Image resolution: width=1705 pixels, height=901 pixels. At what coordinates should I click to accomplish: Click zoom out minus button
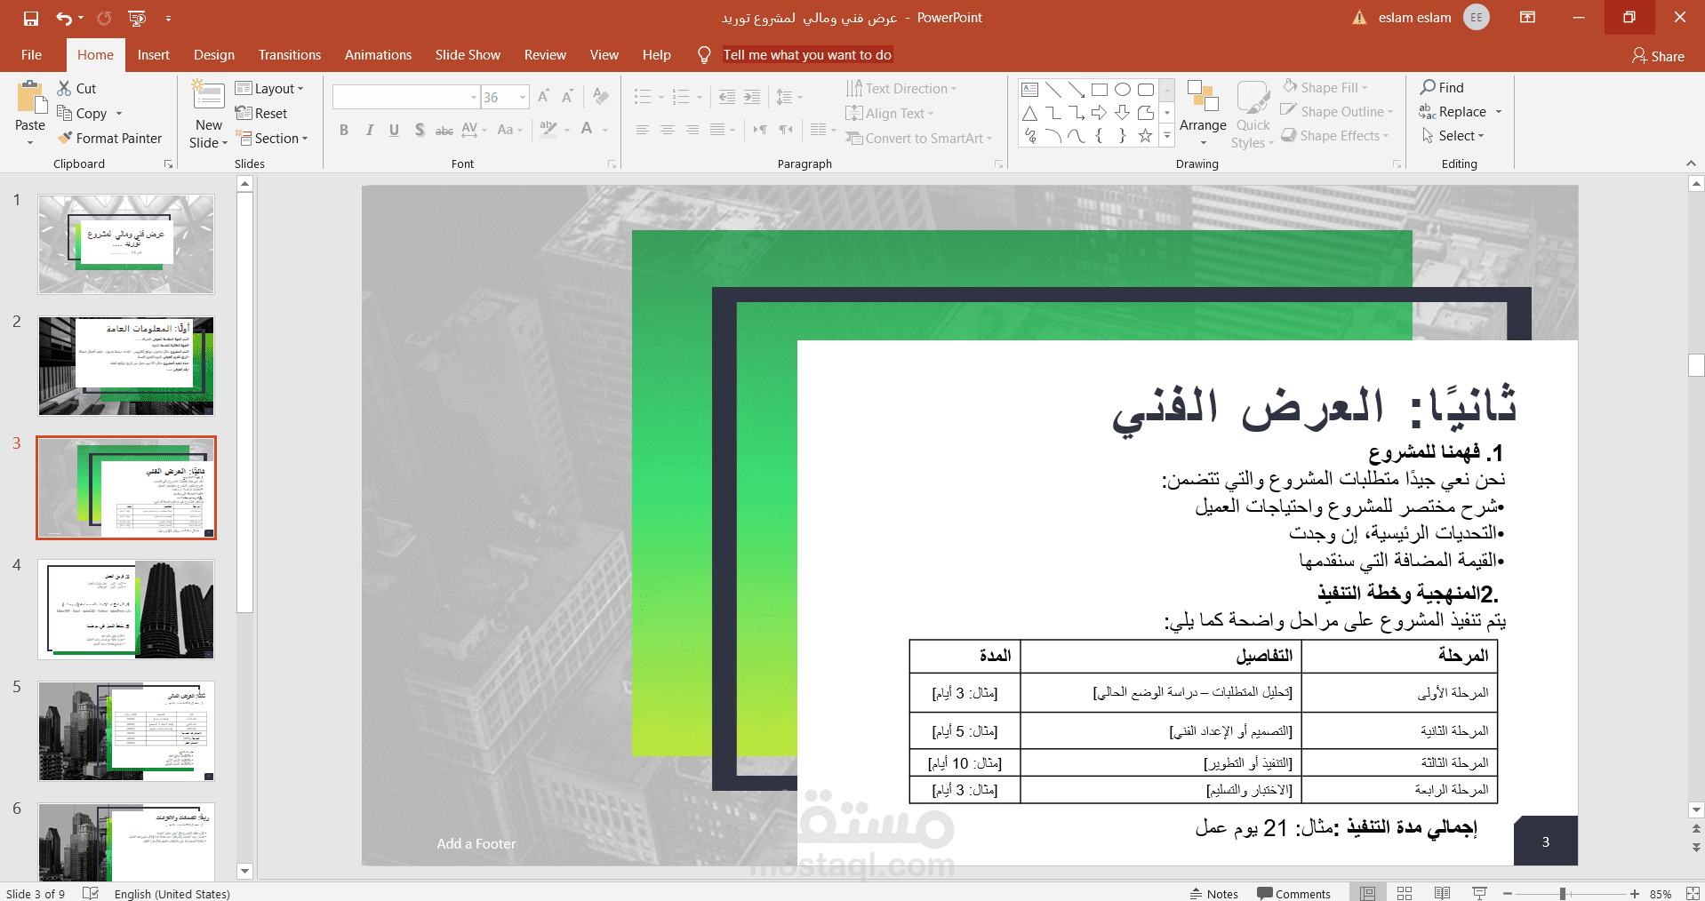(1508, 893)
